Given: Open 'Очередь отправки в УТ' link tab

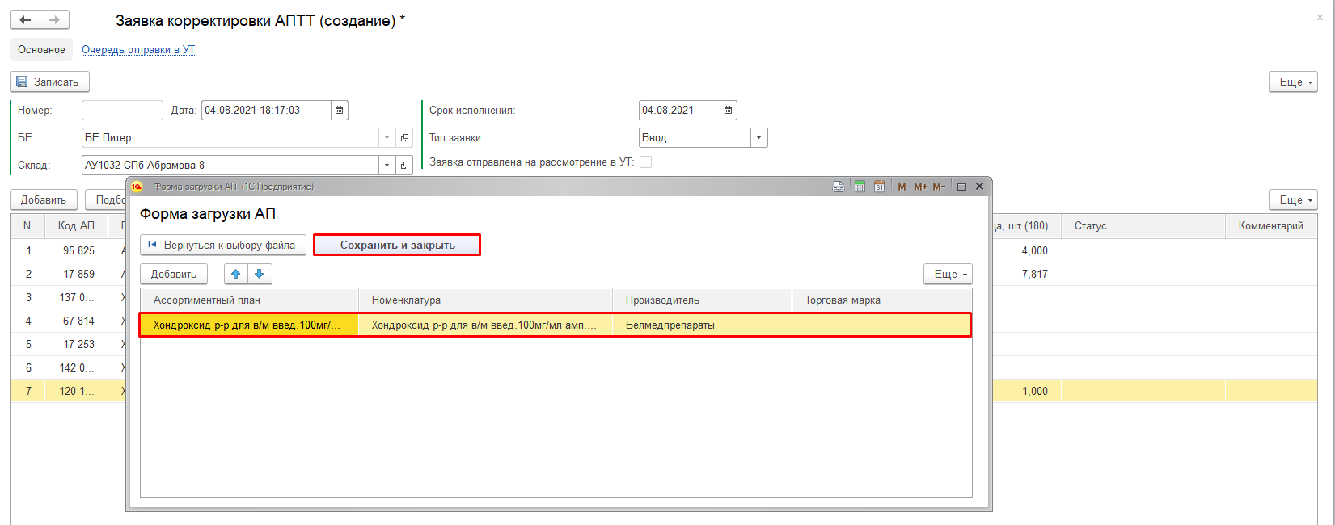Looking at the screenshot, I should coord(138,50).
